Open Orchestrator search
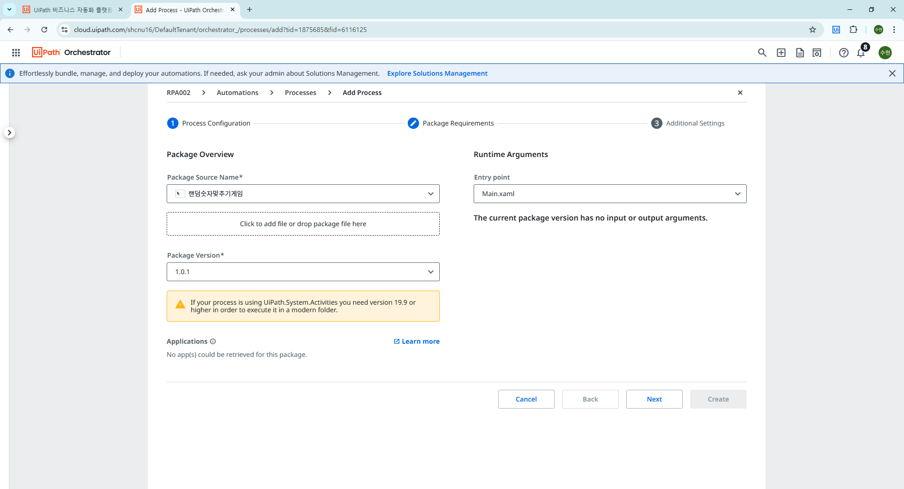904x489 pixels. coord(762,53)
